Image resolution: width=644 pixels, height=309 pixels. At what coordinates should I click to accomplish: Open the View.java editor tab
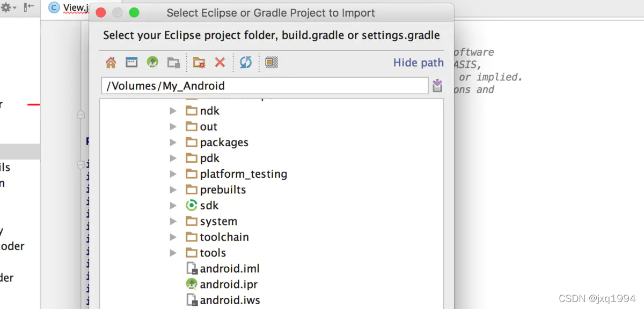point(69,8)
